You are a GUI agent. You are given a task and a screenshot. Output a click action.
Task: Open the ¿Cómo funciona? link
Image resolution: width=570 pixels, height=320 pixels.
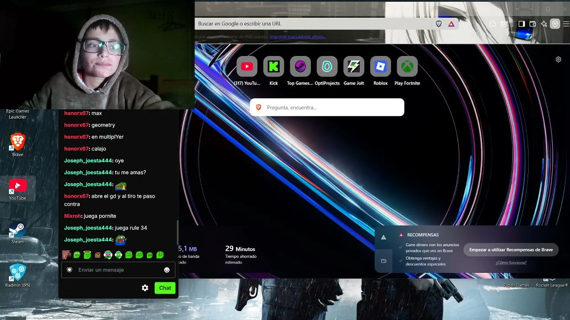coord(511,263)
